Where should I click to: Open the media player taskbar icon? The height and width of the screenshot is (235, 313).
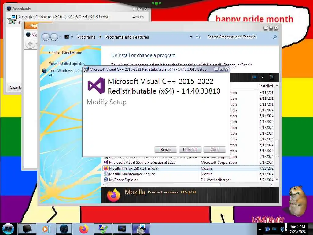45,229
